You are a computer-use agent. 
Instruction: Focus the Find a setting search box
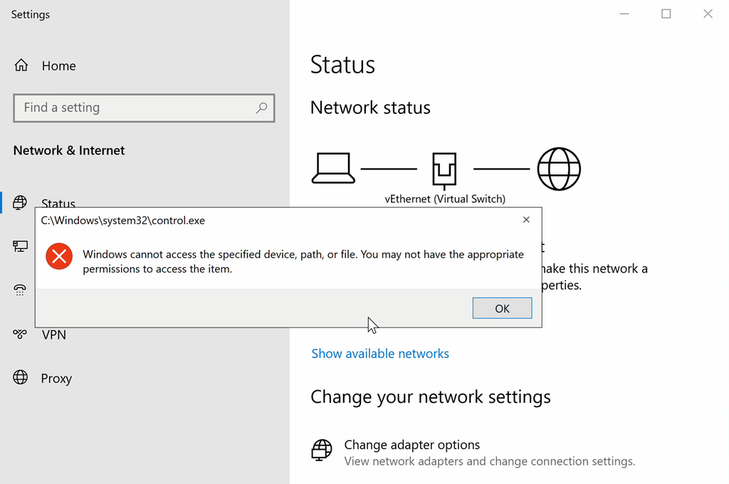[144, 108]
